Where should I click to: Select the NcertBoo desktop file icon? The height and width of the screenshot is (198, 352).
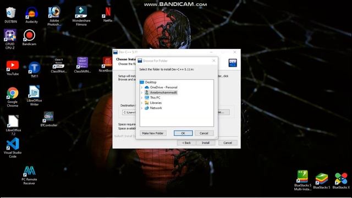tap(106, 65)
